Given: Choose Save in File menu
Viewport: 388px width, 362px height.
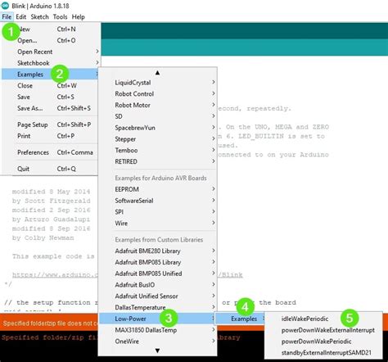Looking at the screenshot, I should [x=50, y=97].
